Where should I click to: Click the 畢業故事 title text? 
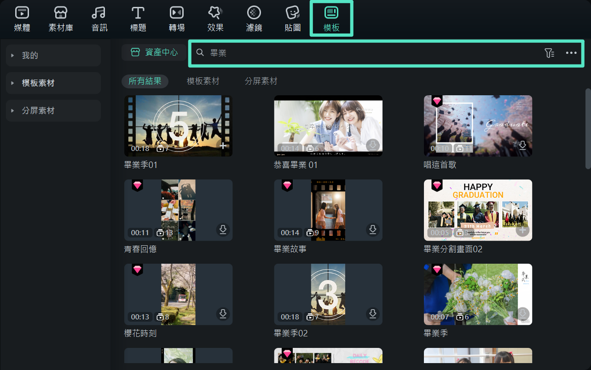290,249
